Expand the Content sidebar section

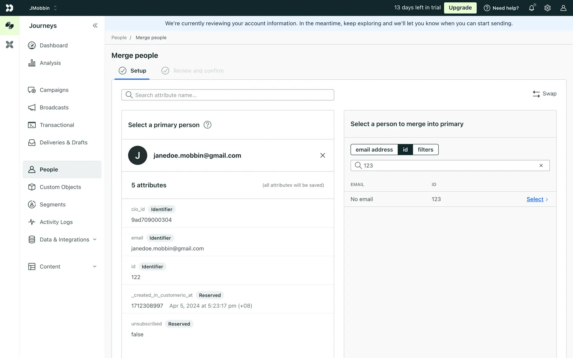[x=63, y=266]
